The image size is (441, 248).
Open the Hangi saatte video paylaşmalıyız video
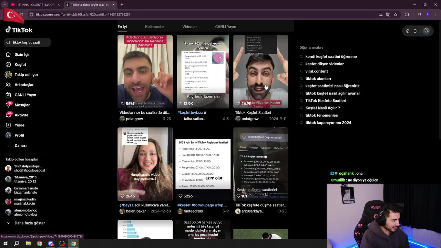(x=145, y=164)
